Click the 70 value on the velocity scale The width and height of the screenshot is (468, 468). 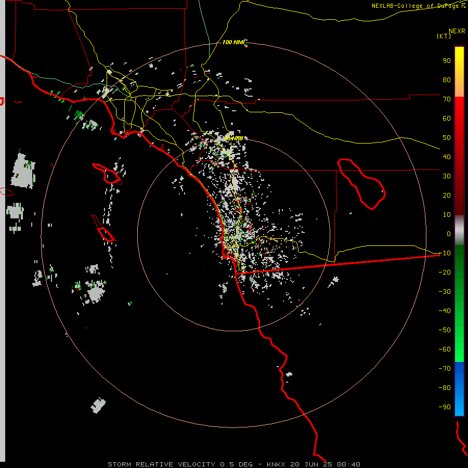447,99
